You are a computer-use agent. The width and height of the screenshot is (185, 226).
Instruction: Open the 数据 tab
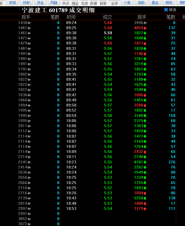coord(94,3)
